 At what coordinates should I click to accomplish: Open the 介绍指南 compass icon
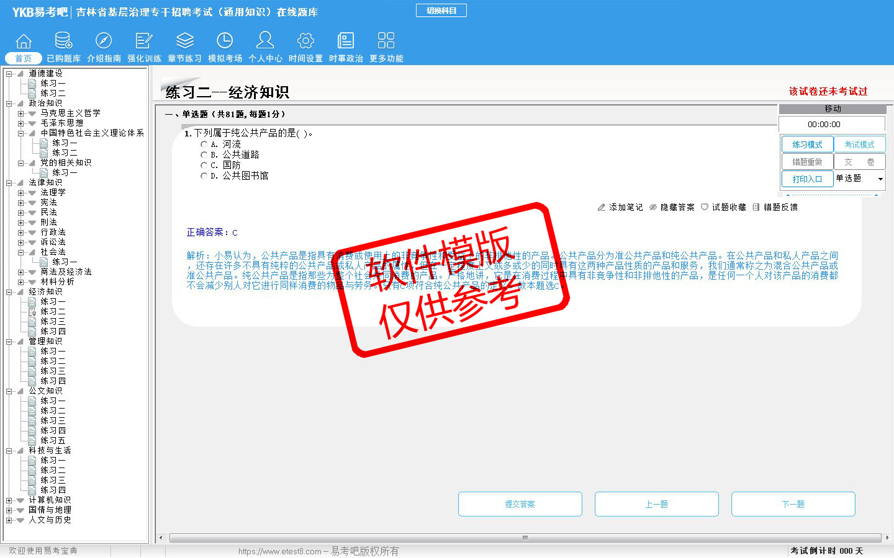pyautogui.click(x=104, y=41)
